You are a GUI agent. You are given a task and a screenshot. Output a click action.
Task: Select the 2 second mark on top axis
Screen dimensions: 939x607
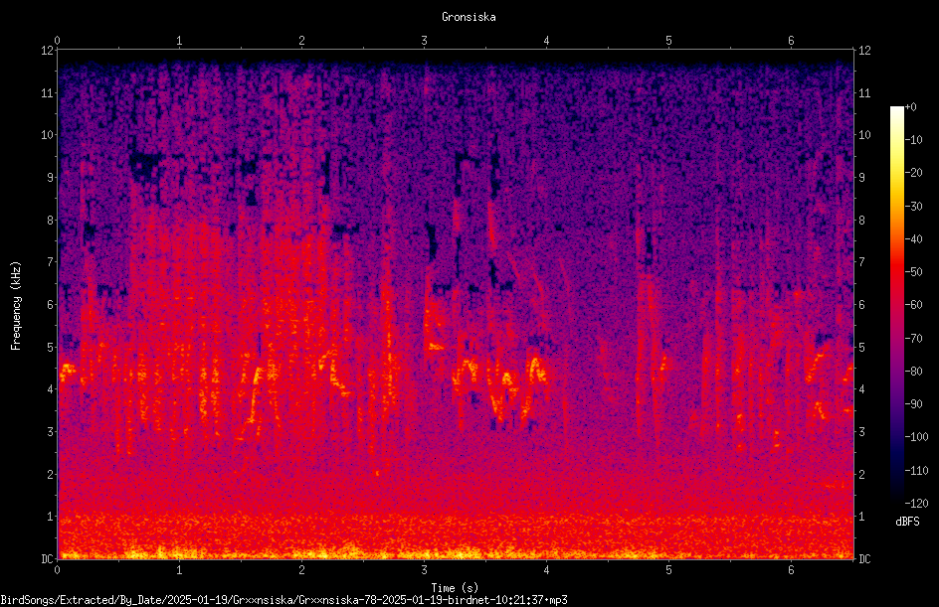tap(301, 41)
